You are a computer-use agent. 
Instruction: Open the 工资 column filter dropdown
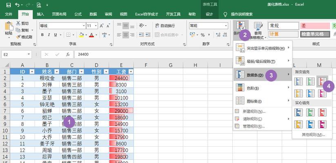(x=131, y=72)
